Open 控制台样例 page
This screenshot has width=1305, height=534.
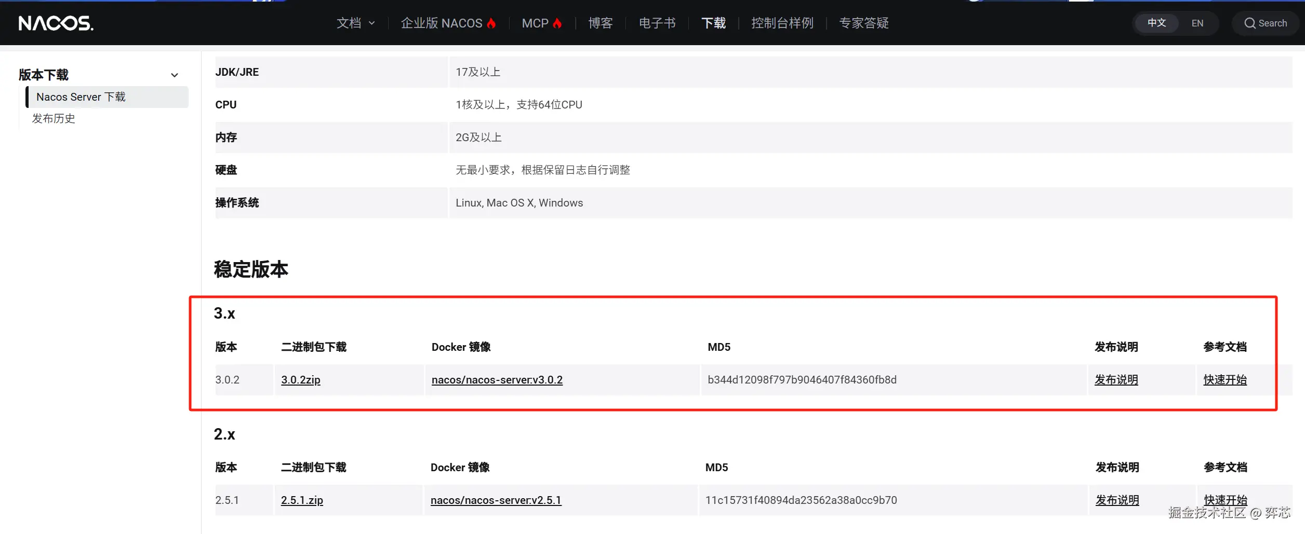coord(782,23)
